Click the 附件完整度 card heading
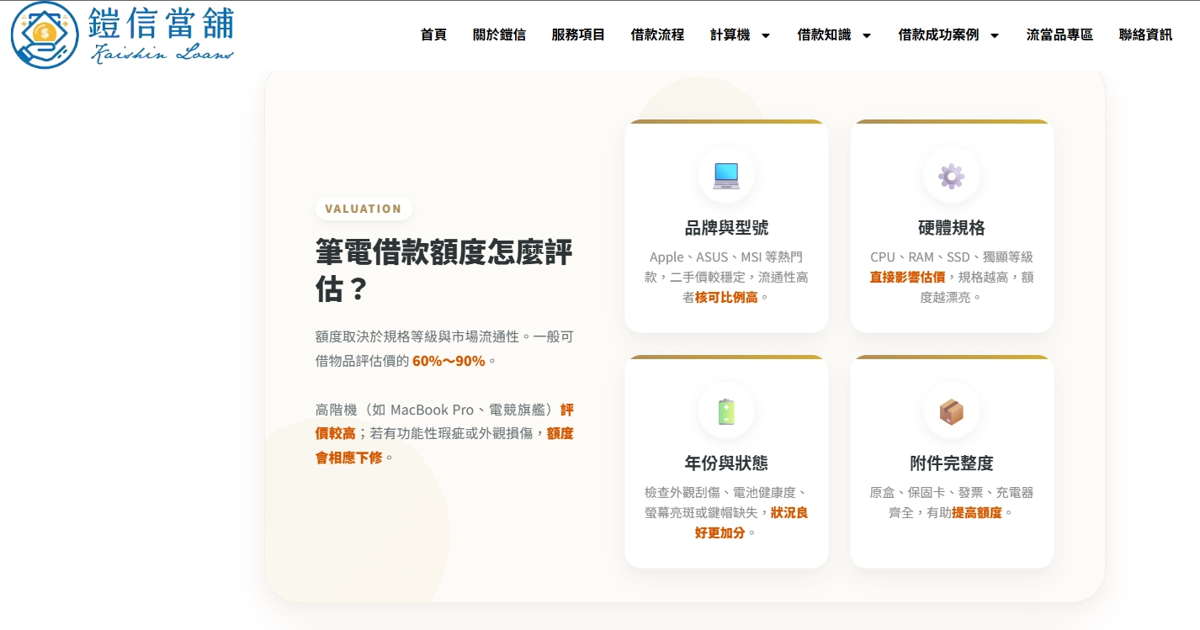Image resolution: width=1200 pixels, height=630 pixels. (951, 463)
